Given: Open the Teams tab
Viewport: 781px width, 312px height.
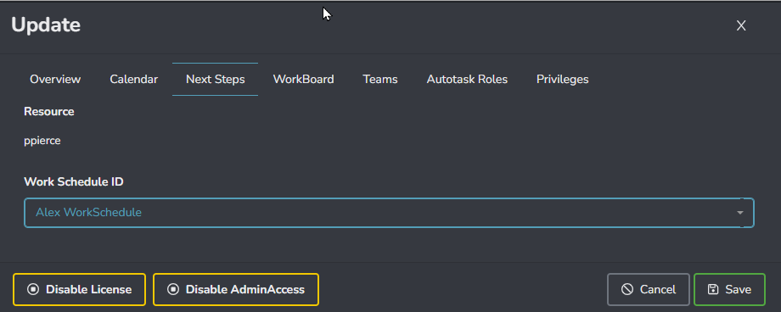Looking at the screenshot, I should click(380, 79).
